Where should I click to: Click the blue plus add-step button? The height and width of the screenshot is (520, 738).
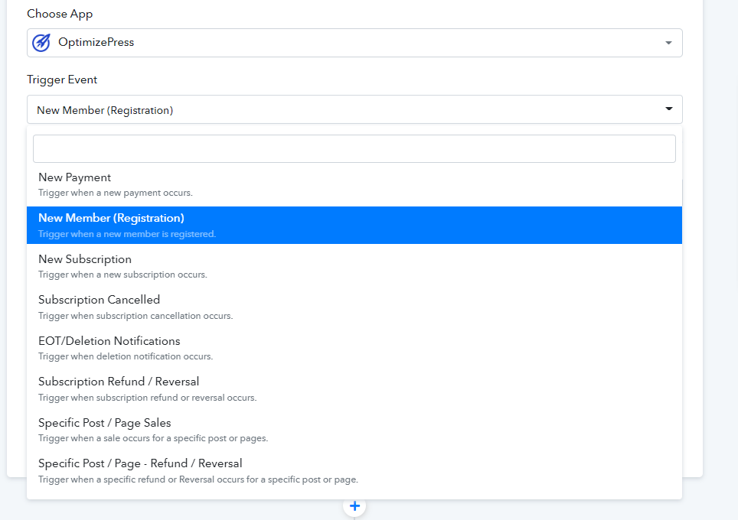coord(355,506)
